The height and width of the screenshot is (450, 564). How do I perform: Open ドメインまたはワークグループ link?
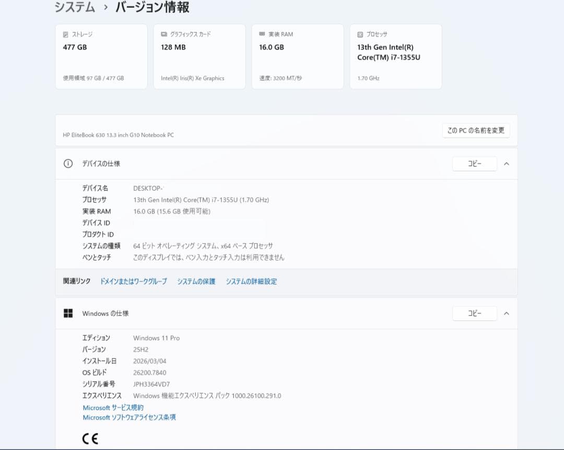pyautogui.click(x=134, y=282)
